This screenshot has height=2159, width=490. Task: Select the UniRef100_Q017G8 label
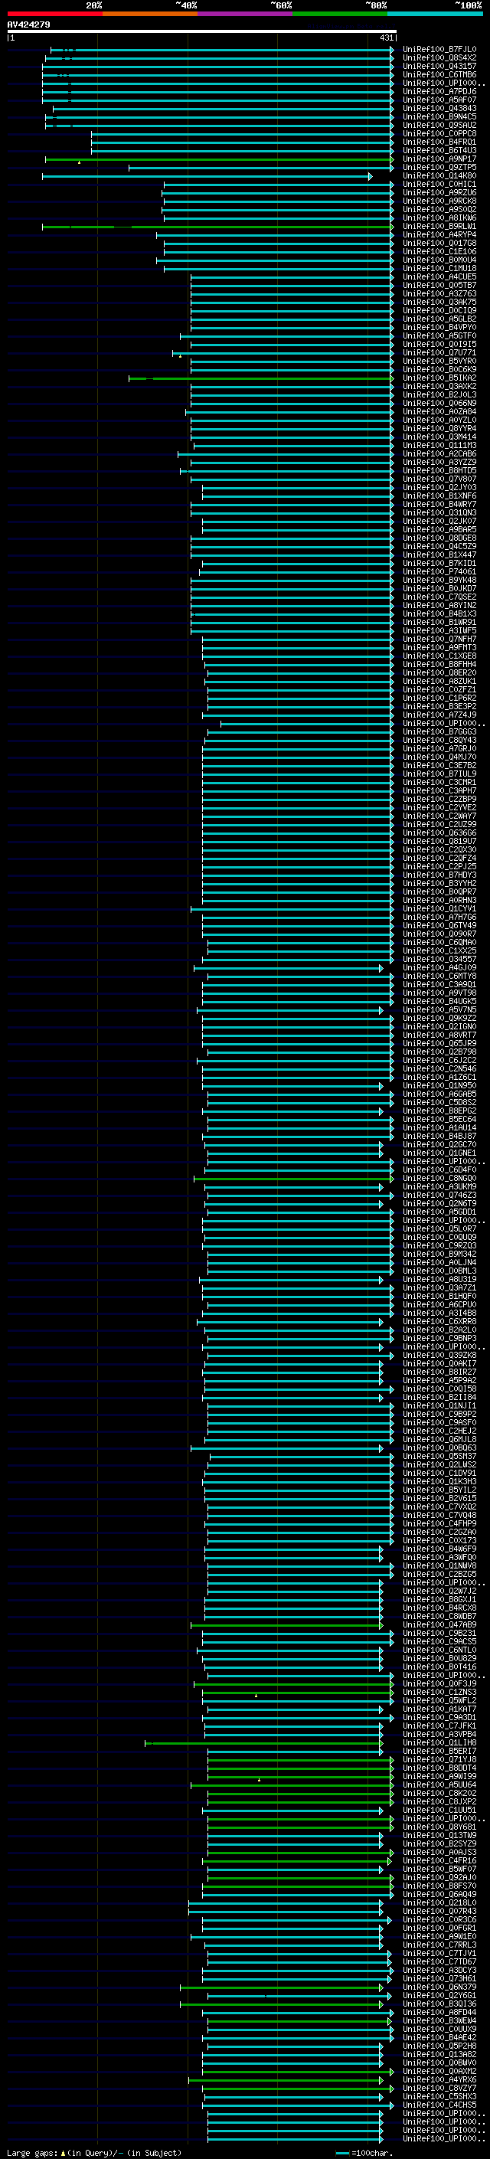[439, 243]
